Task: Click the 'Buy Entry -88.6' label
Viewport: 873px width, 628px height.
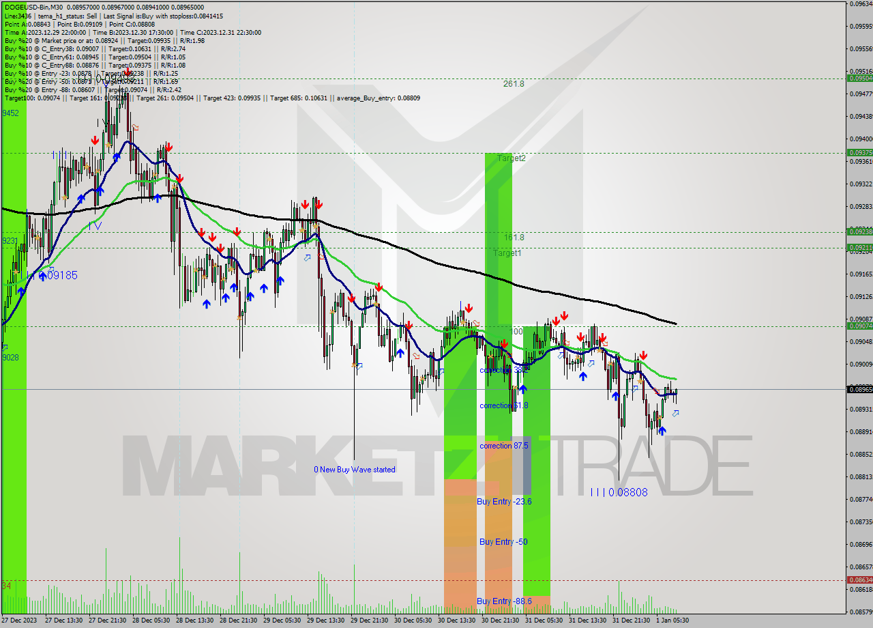Action: pos(504,601)
